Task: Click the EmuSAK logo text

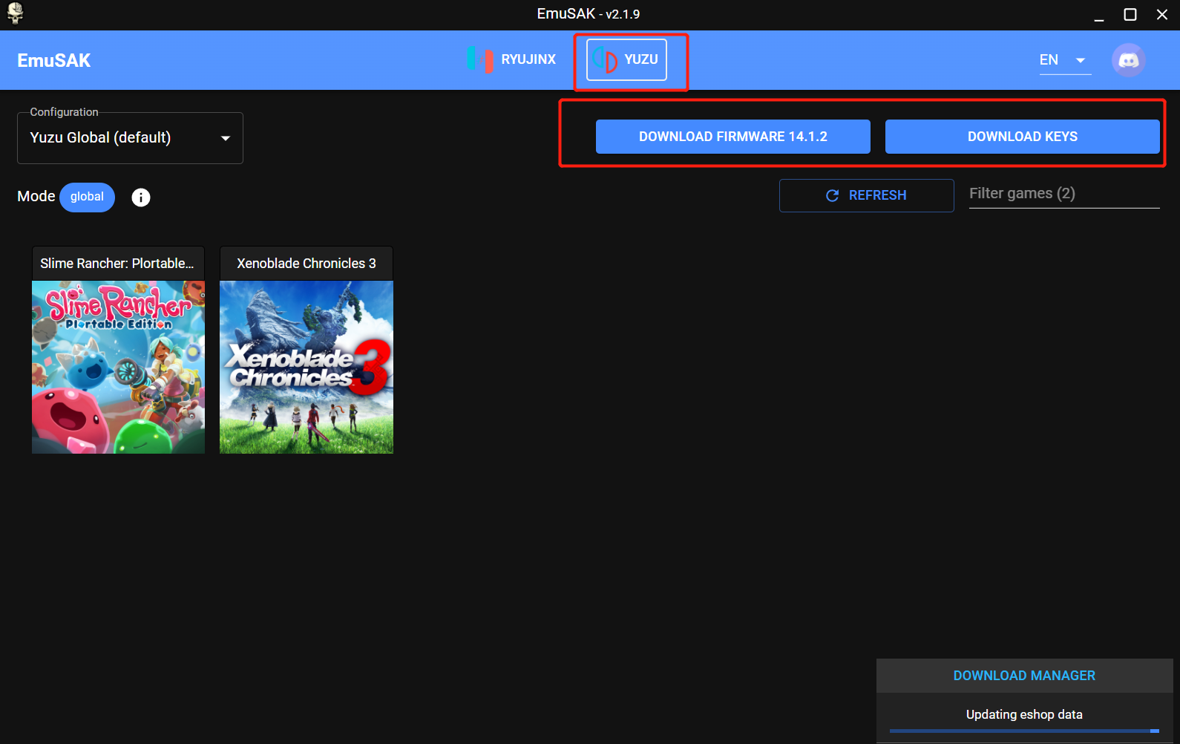Action: (x=53, y=60)
